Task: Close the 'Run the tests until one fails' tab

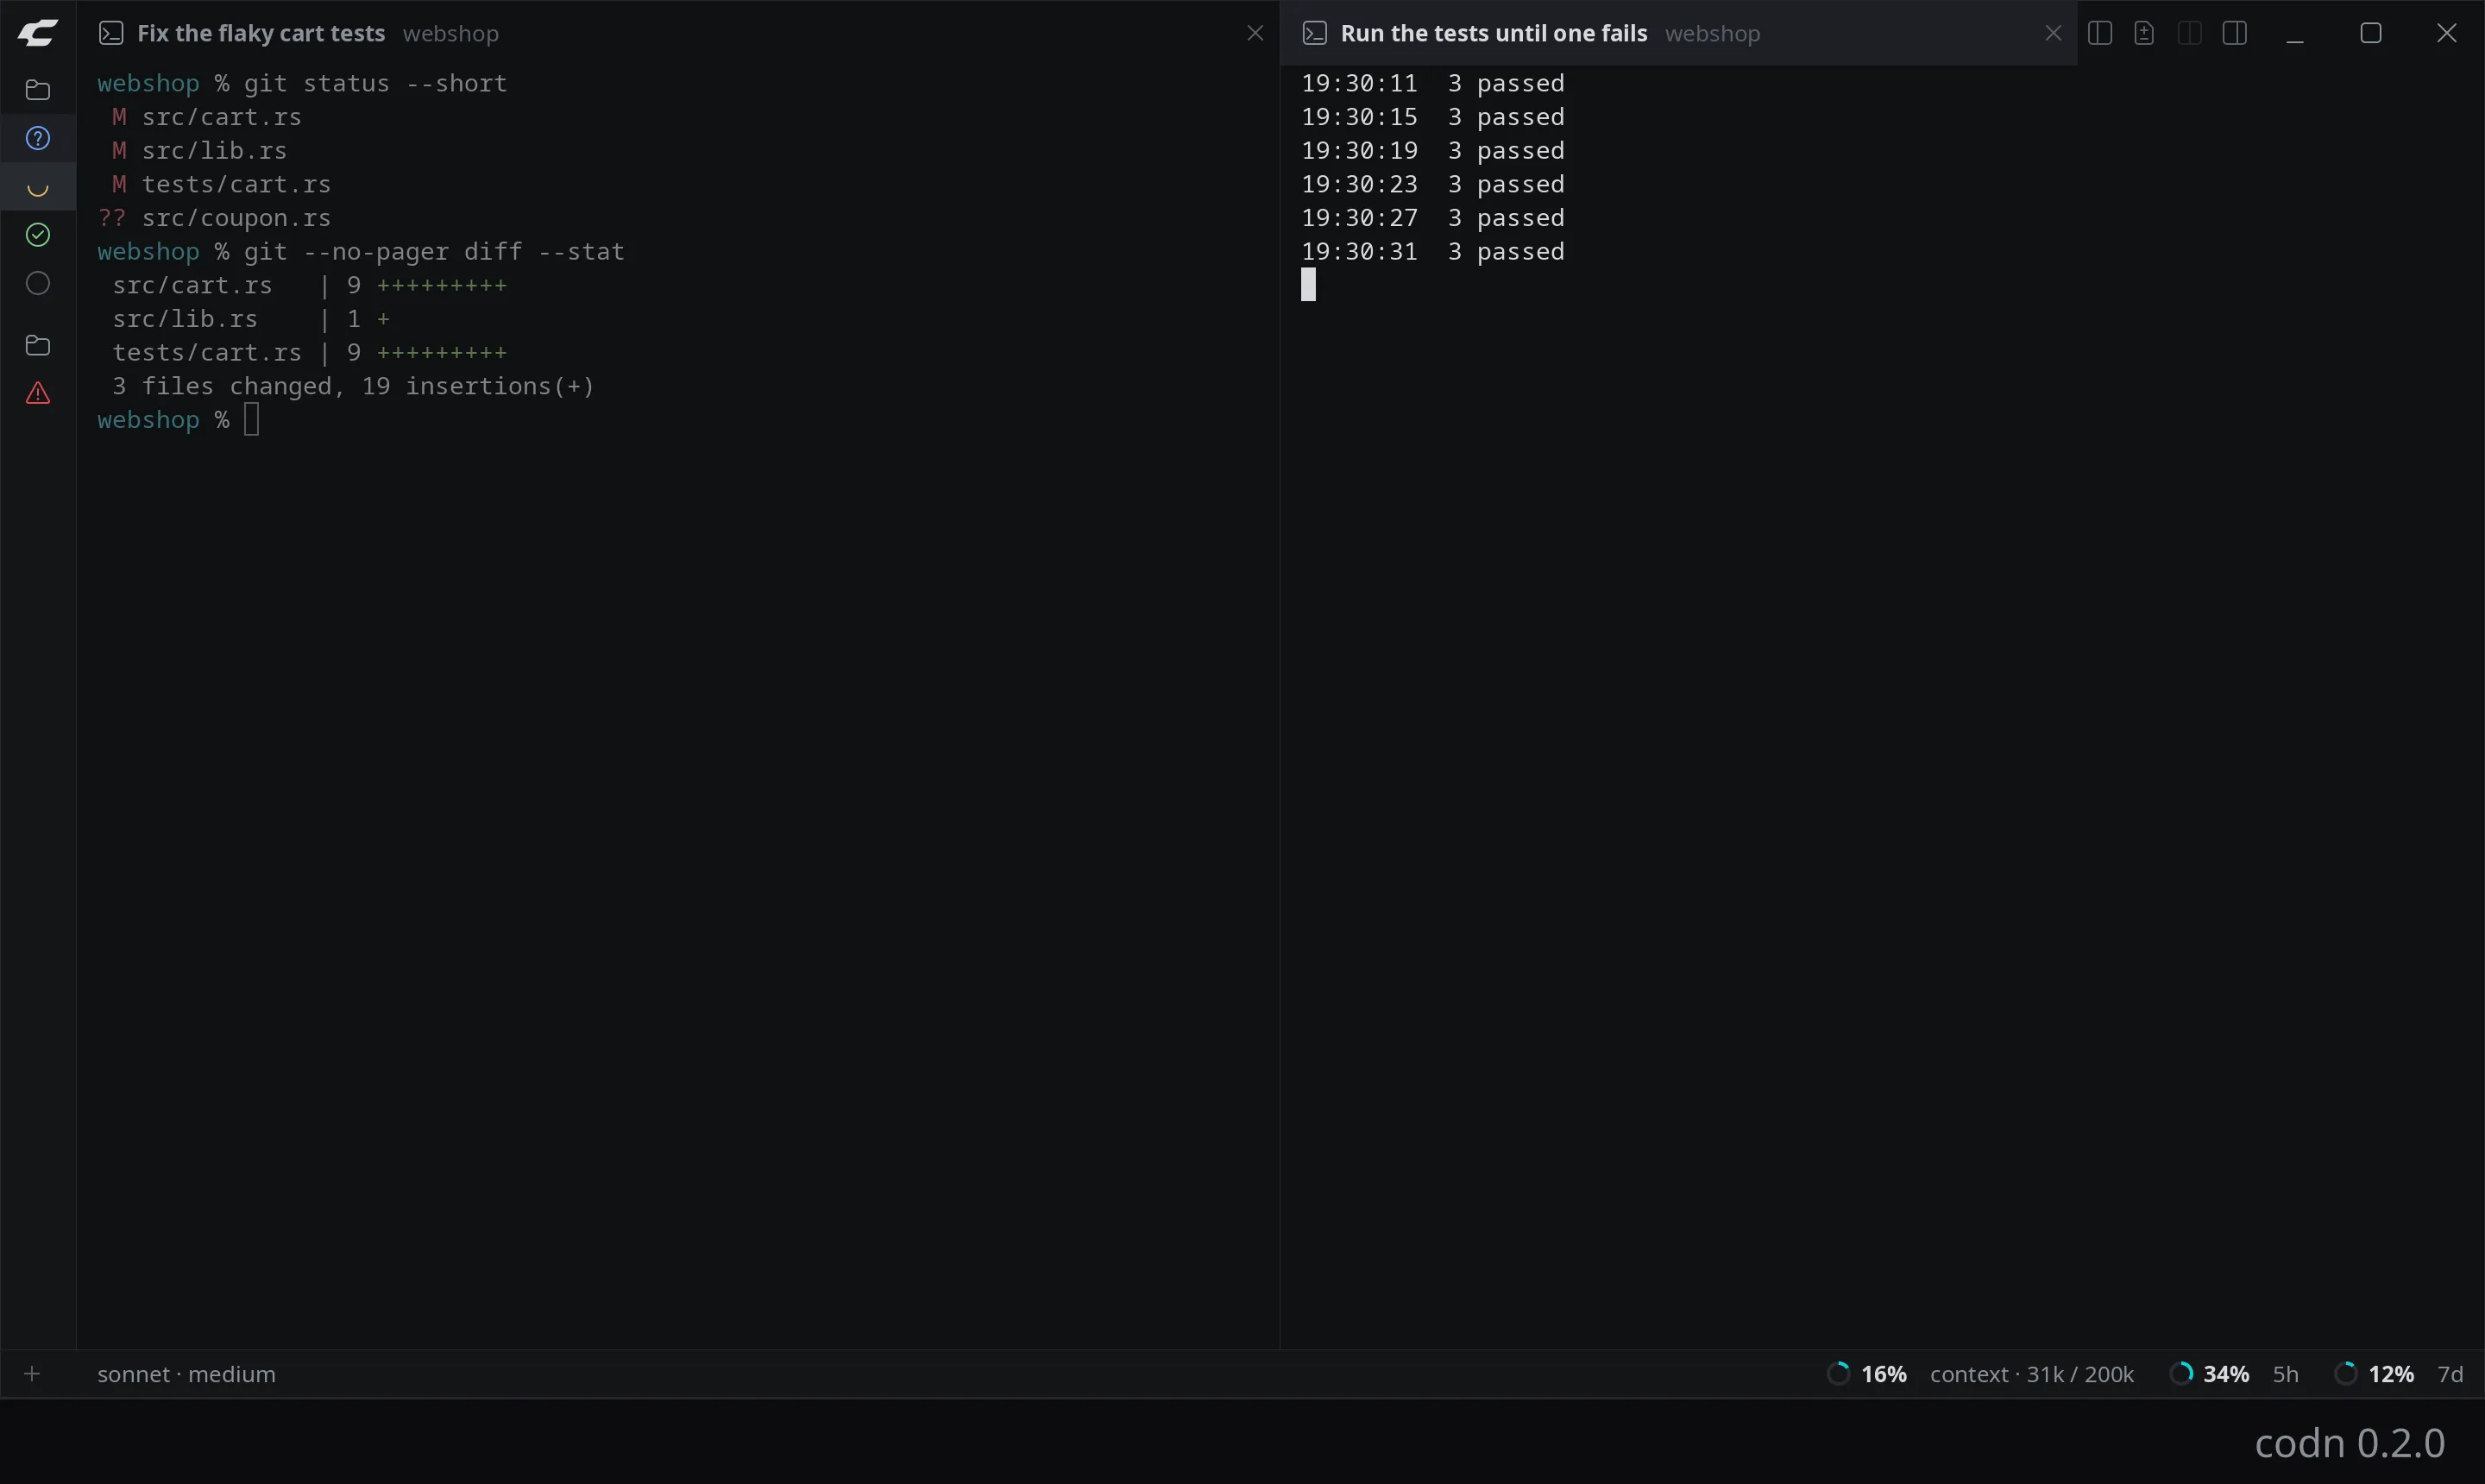Action: (2053, 33)
